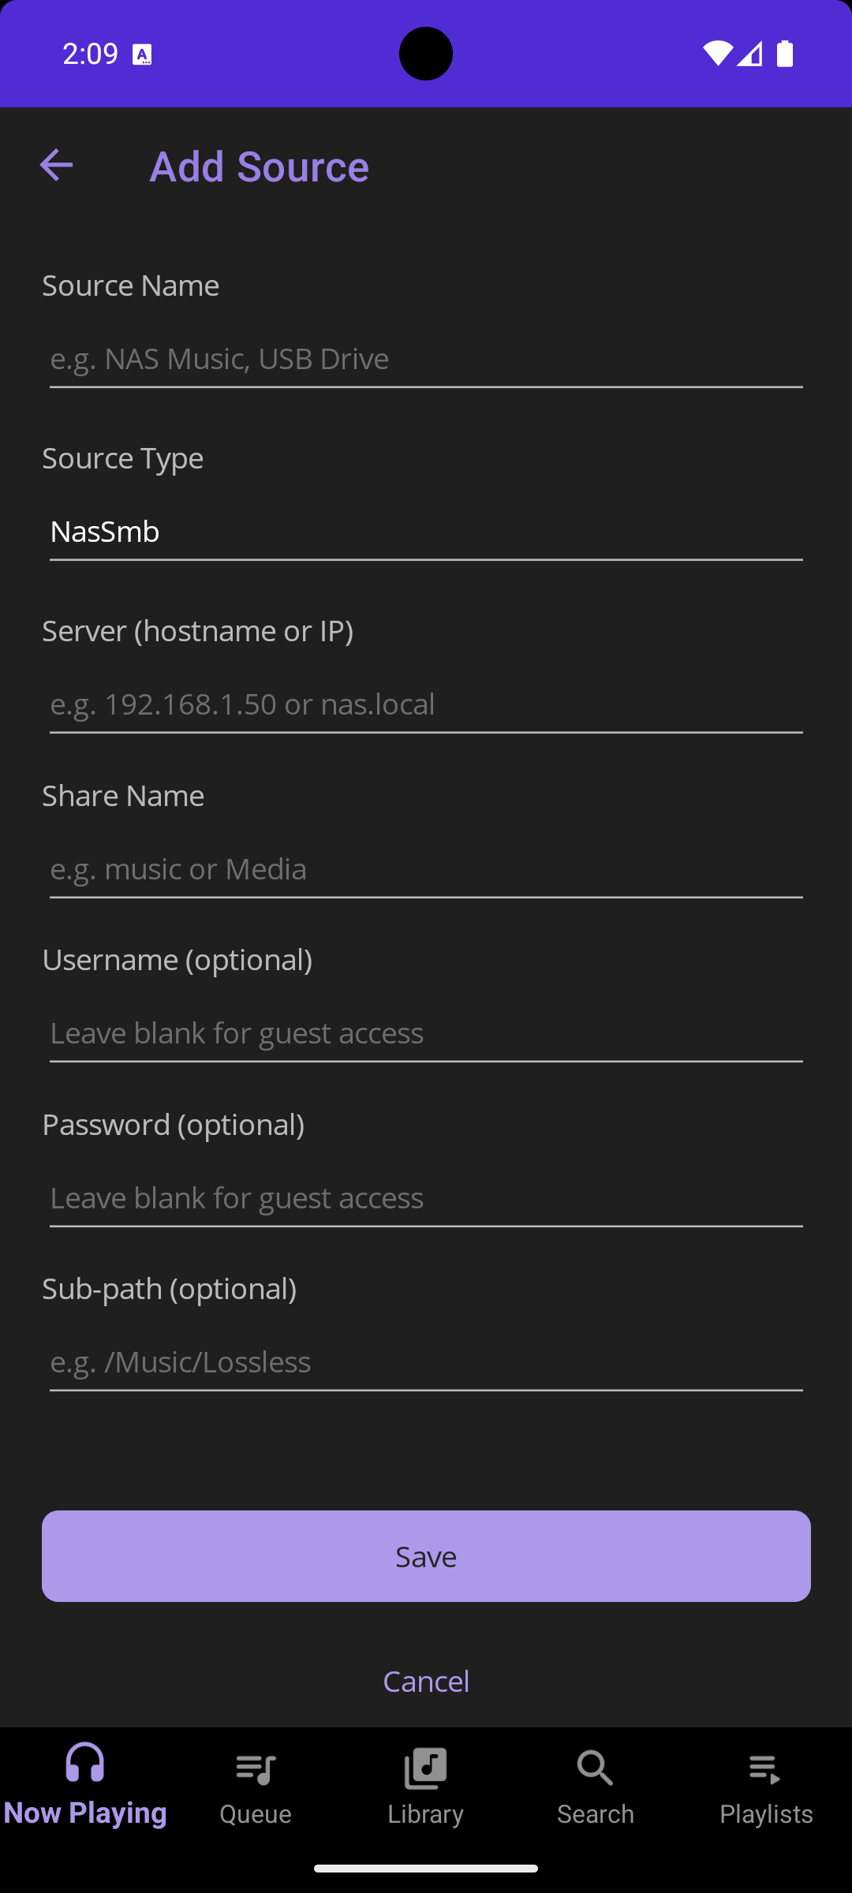Open the Library icon tab
This screenshot has height=1893, width=852.
425,1769
